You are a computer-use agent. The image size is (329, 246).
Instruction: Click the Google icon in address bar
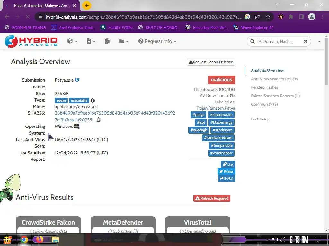tap(247, 17)
